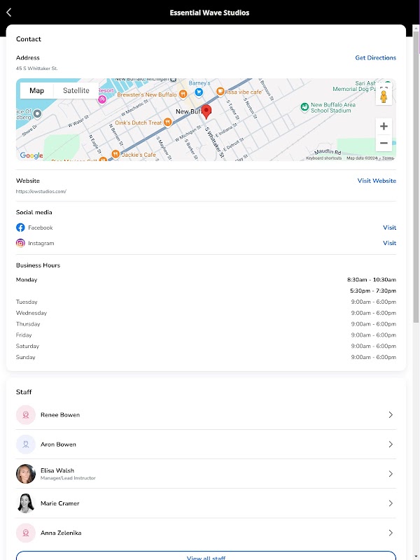
Task: Click Issa vibe cafe marker
Action: coord(220,92)
